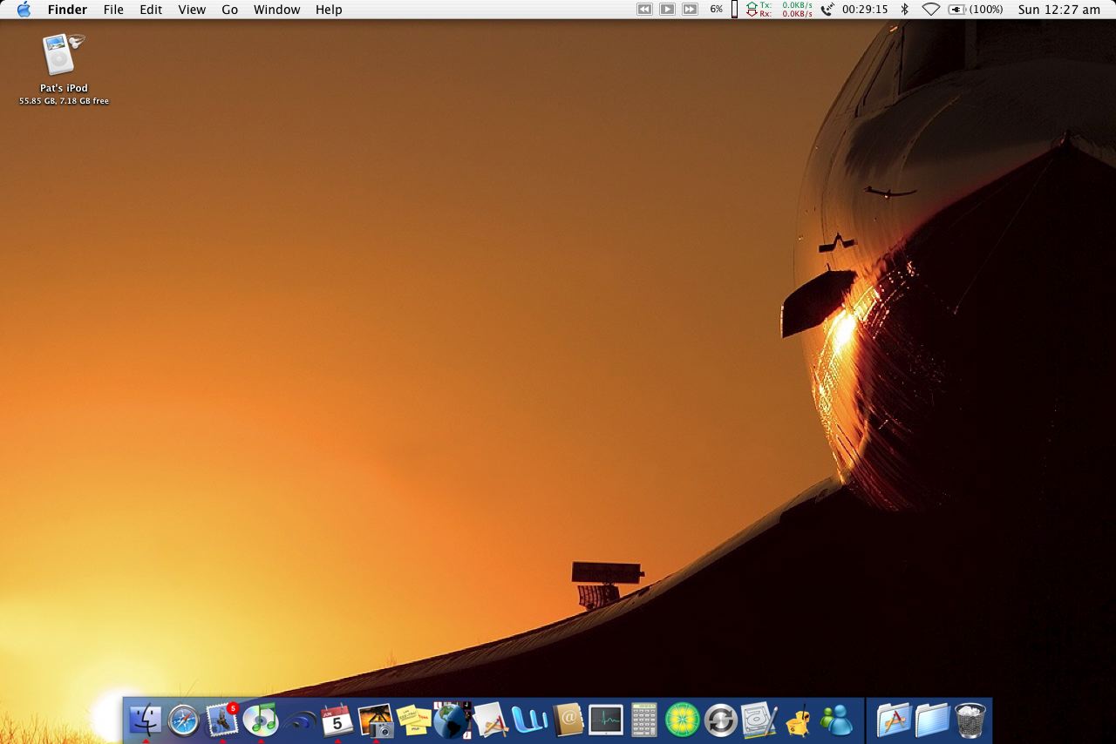Image resolution: width=1116 pixels, height=744 pixels.
Task: Open Address Book in the dock
Action: pos(568,720)
